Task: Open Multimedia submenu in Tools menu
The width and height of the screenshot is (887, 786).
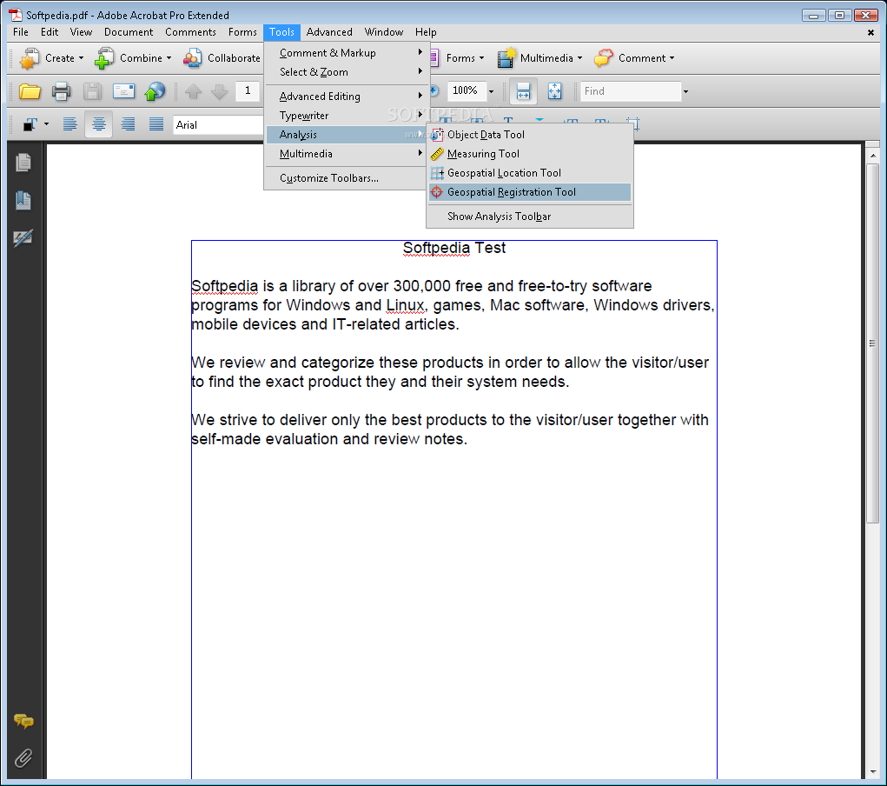Action: (x=347, y=154)
